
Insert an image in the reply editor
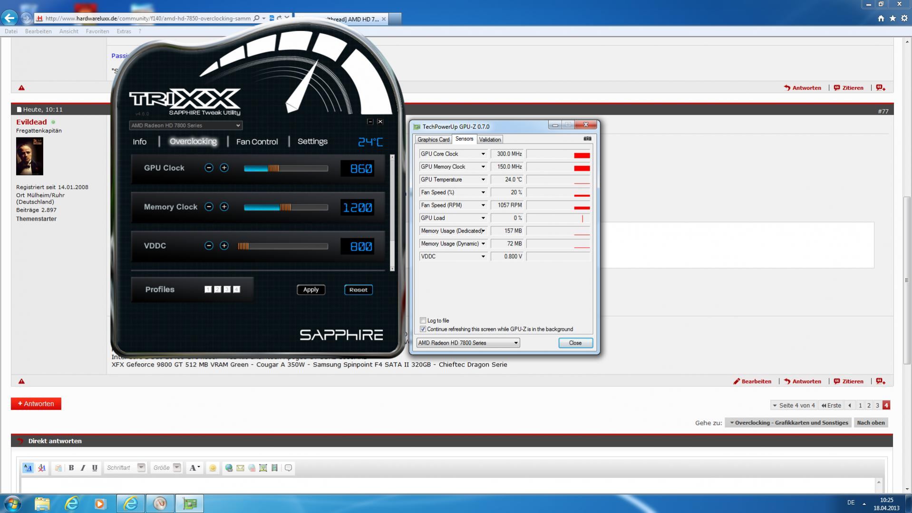263,468
